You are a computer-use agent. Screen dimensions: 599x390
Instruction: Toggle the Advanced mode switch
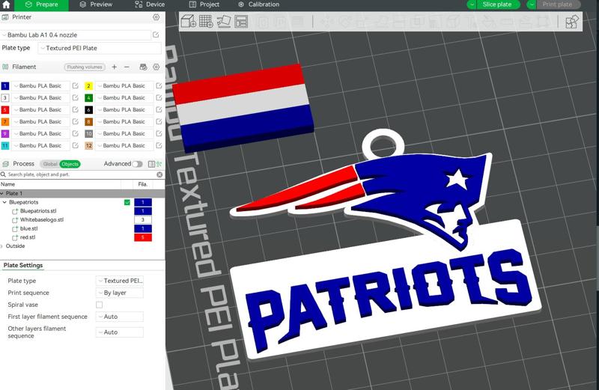(137, 164)
